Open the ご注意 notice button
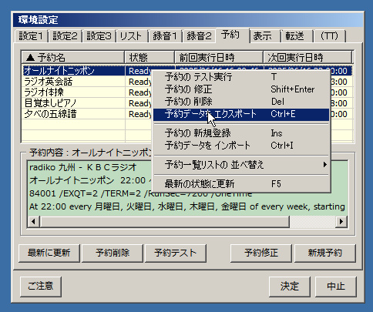This screenshot has width=373, height=312. pos(41,286)
